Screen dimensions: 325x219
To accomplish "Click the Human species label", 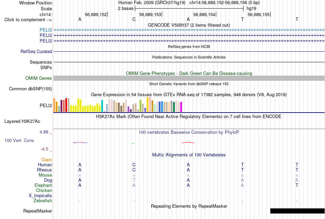I will point(45,165).
